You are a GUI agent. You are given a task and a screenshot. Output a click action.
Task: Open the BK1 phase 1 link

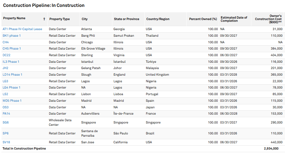click(12, 36)
